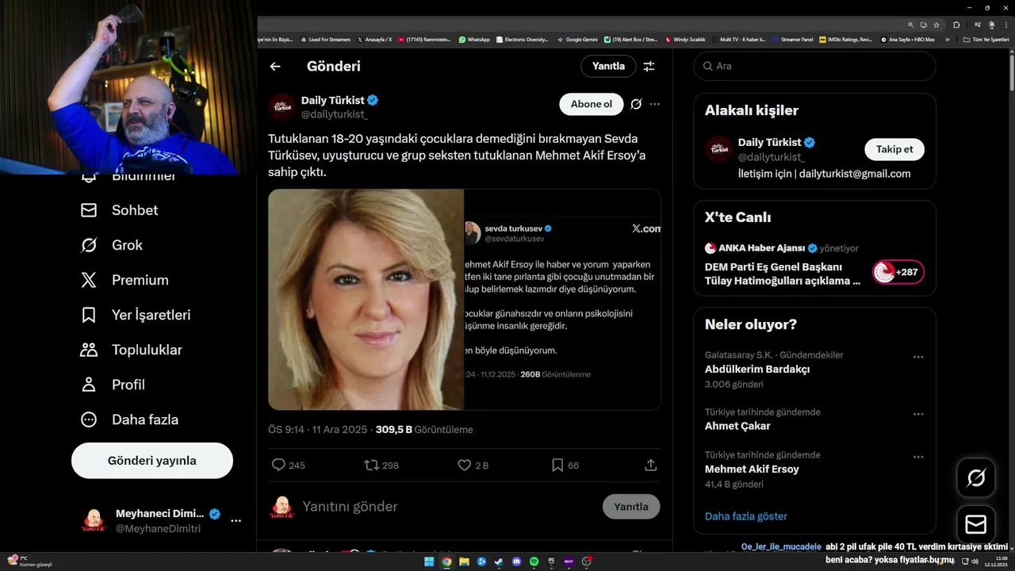Click Daha fazla göster link
This screenshot has height=571, width=1015.
coord(746,516)
